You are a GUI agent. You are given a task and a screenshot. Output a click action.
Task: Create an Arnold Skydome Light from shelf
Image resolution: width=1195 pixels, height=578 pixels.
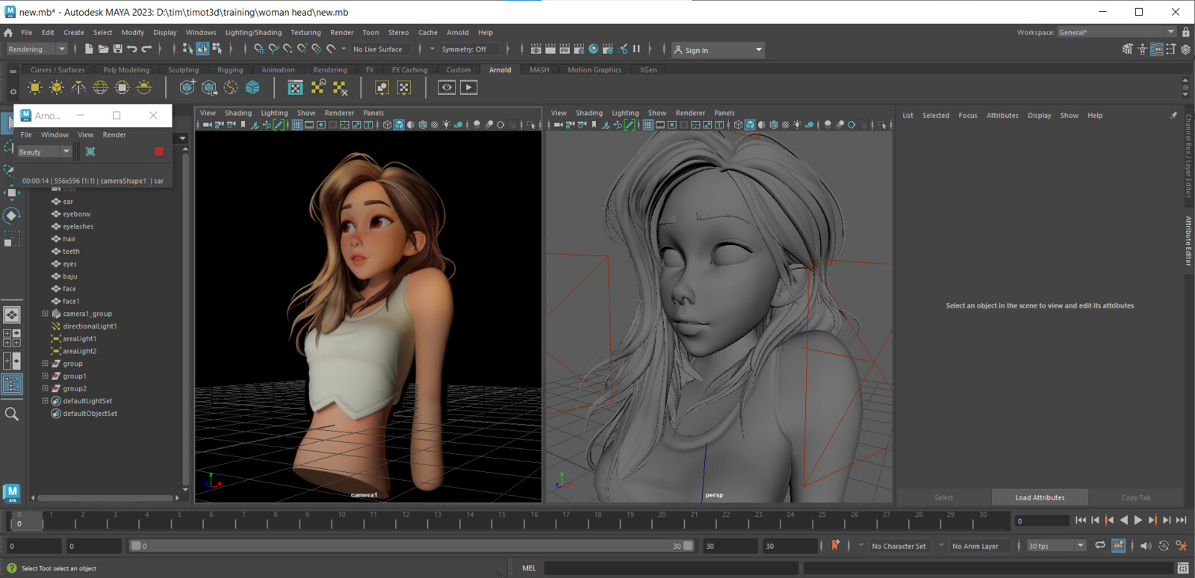pyautogui.click(x=100, y=87)
